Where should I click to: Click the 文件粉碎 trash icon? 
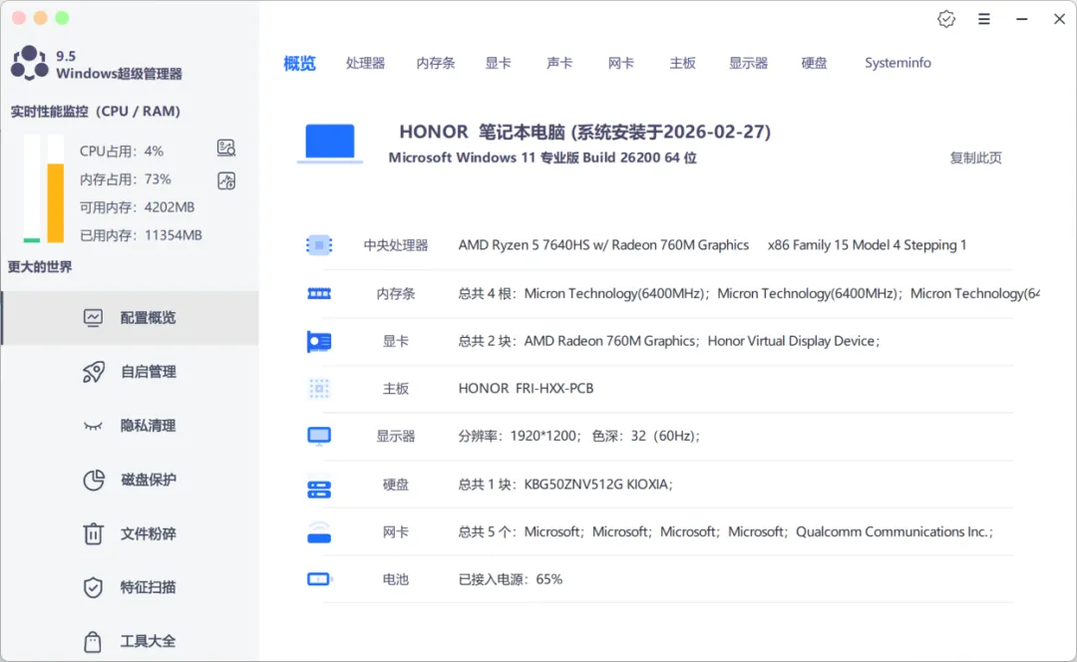point(93,533)
